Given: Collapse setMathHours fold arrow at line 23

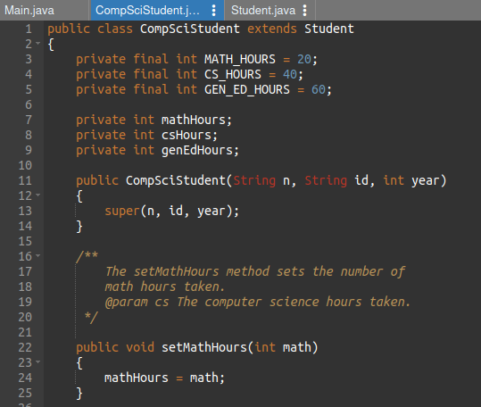Looking at the screenshot, I should click(x=38, y=361).
